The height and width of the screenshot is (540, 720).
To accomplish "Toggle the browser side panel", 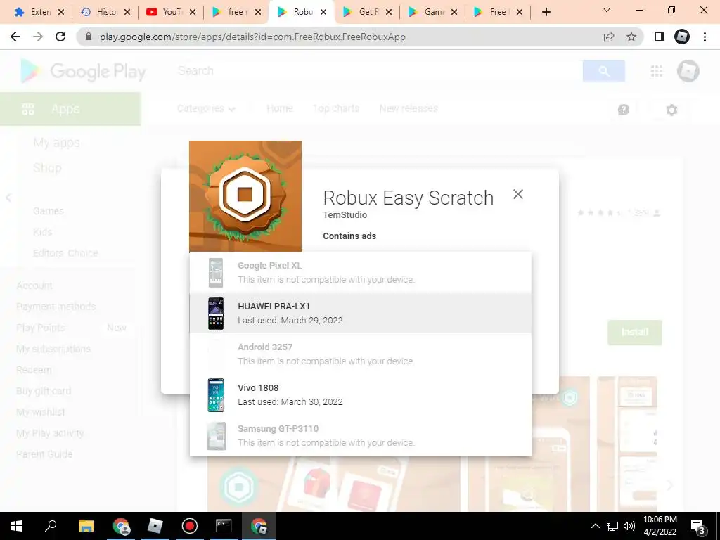I will coord(660,37).
